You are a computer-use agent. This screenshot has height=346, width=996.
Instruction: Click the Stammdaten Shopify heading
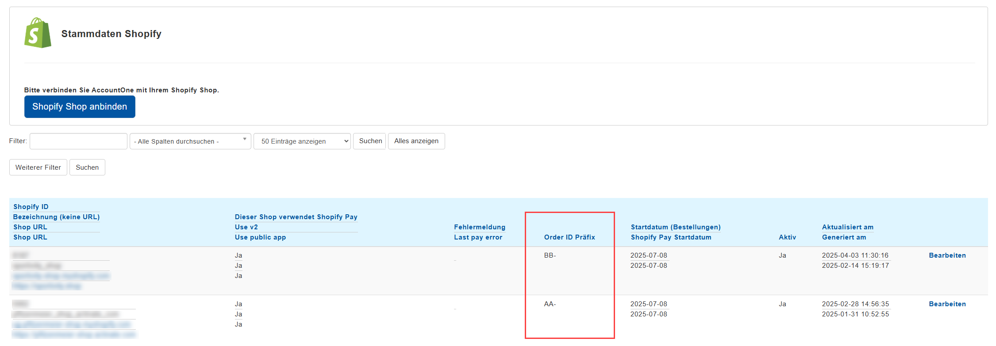tap(112, 34)
